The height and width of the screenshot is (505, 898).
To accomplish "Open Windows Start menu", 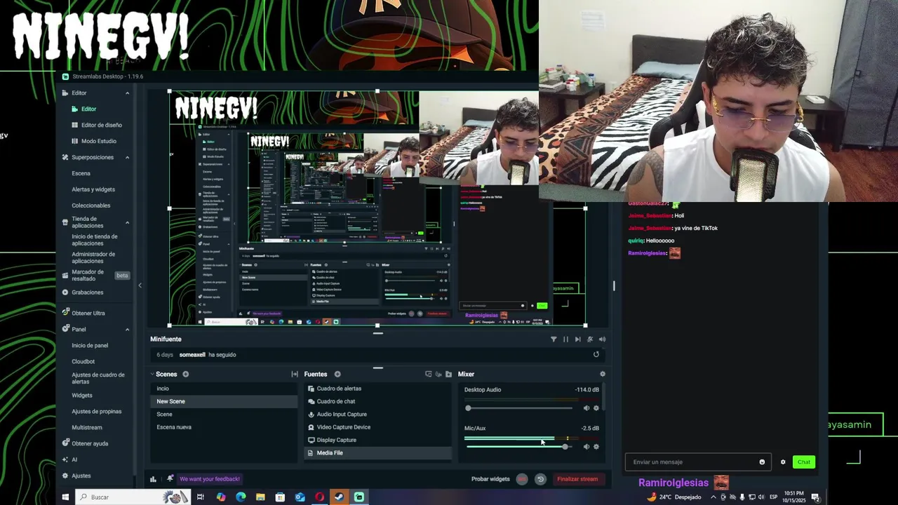I will pos(65,497).
